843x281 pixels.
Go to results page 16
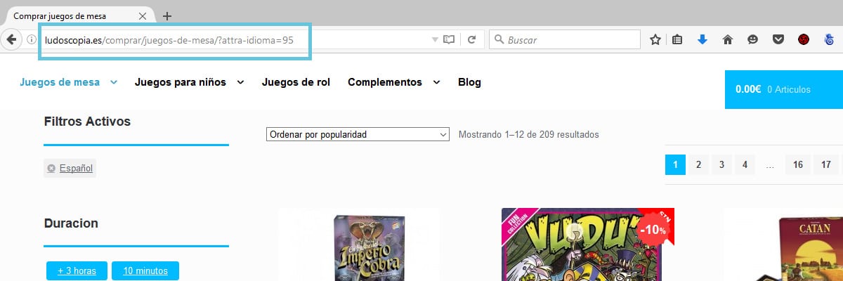click(798, 165)
